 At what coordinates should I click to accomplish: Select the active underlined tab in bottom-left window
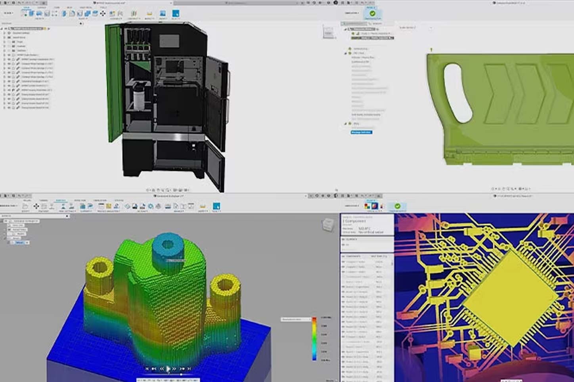[x=61, y=200]
